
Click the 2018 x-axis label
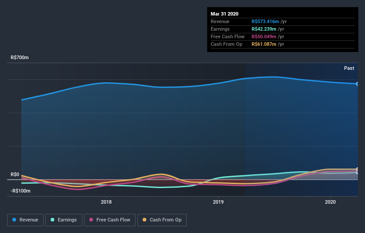pos(106,202)
